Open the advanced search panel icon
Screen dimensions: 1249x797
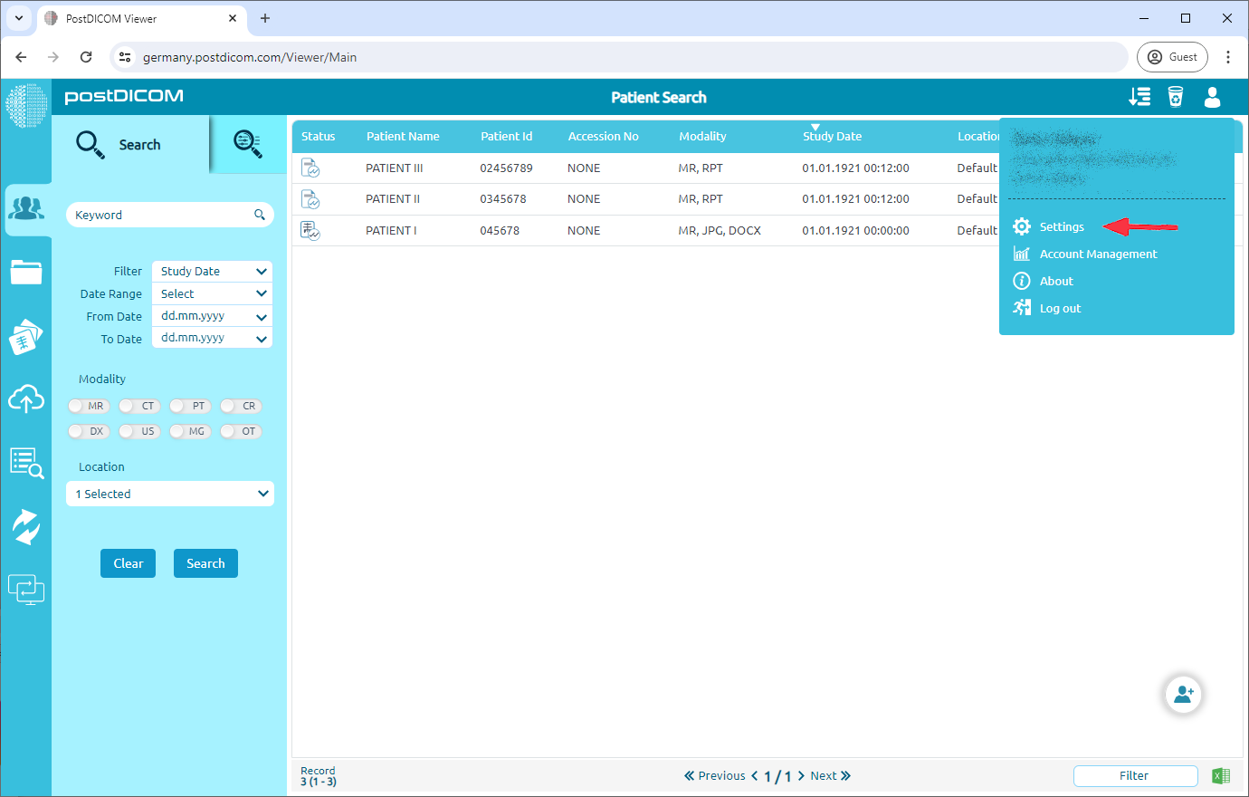pyautogui.click(x=248, y=145)
